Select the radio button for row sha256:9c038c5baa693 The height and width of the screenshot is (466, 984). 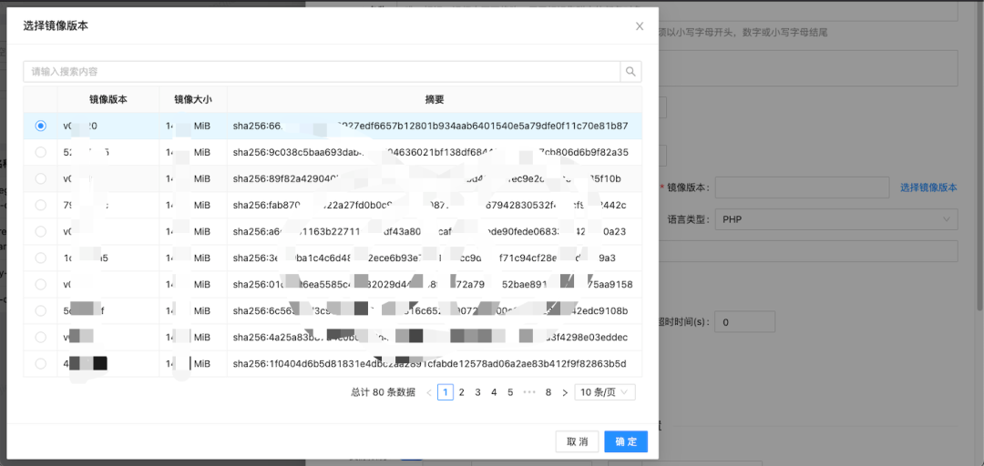41,152
